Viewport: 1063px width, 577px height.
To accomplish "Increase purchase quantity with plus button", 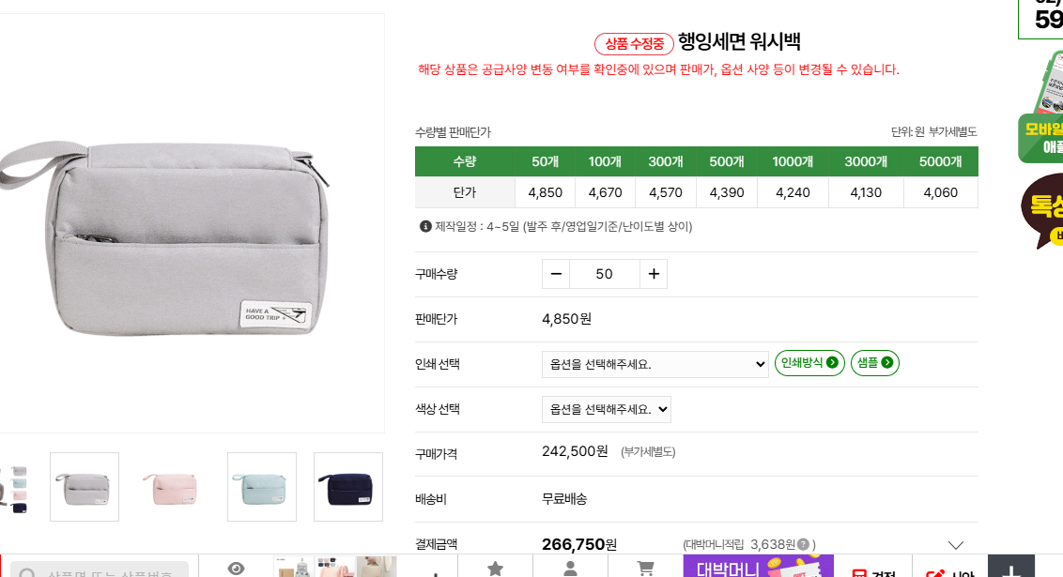I will coord(654,274).
